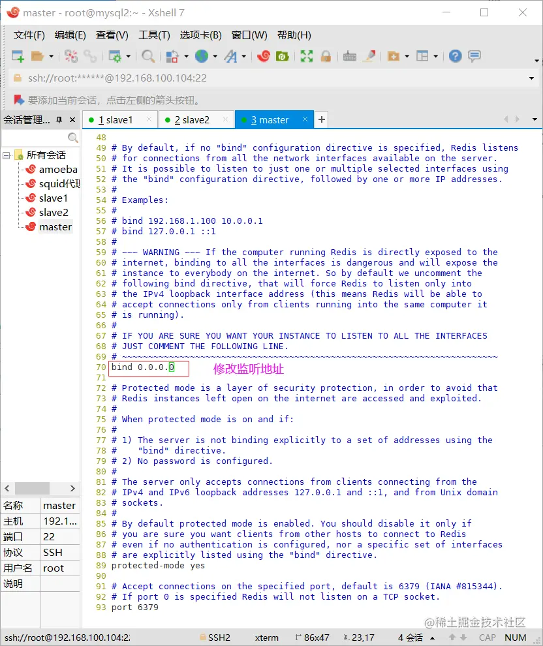Expand the Properties icon dropdown arrow
Screen dimensions: 543x646
(x=128, y=56)
